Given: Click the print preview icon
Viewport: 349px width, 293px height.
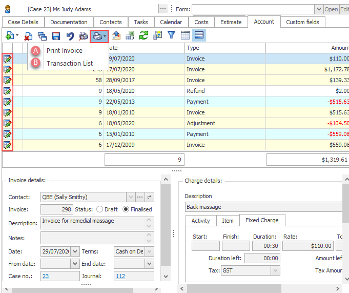Looking at the screenshot, I should point(84,36).
